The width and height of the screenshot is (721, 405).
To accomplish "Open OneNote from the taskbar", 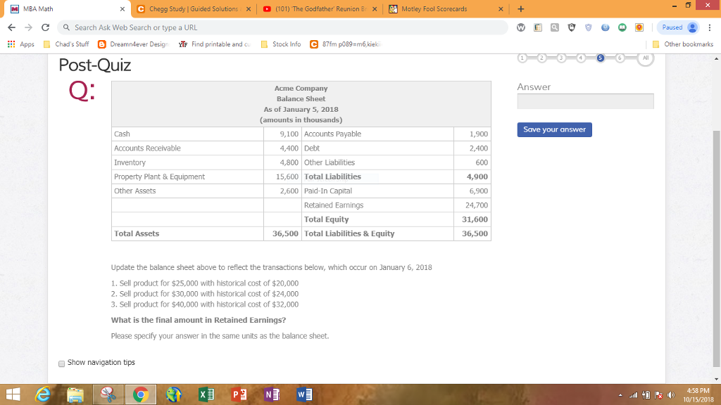I will 272,394.
